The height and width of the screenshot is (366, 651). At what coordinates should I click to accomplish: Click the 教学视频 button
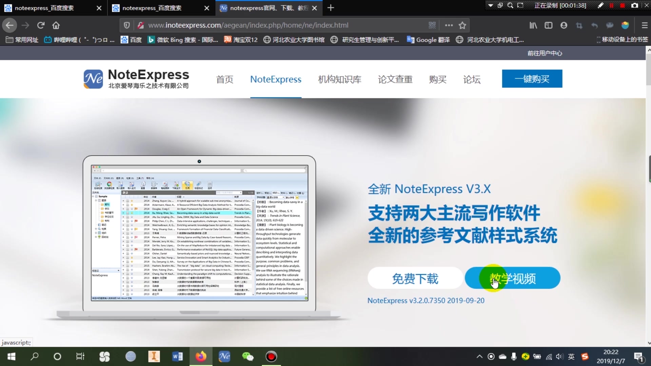(x=512, y=278)
